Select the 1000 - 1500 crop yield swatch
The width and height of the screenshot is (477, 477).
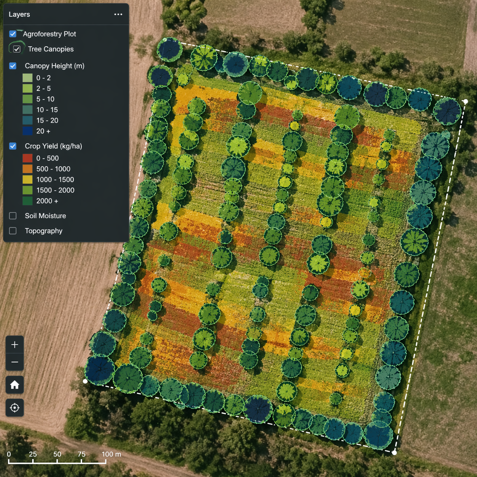pos(27,180)
